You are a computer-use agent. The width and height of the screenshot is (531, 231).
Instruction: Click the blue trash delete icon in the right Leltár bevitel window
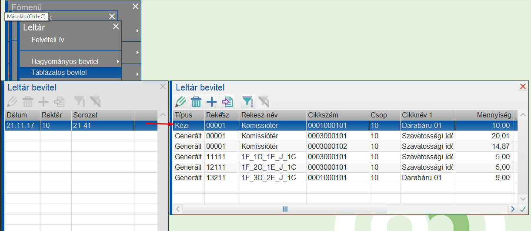(196, 102)
